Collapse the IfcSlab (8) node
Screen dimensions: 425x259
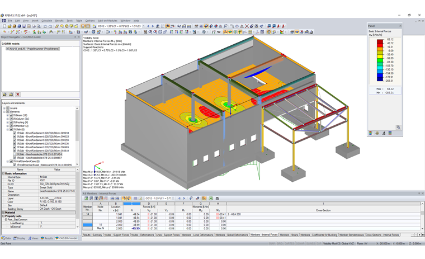pos(8,129)
